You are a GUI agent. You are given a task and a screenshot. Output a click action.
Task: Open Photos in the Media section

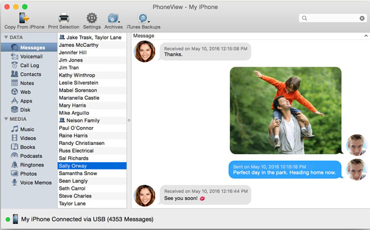(29, 174)
